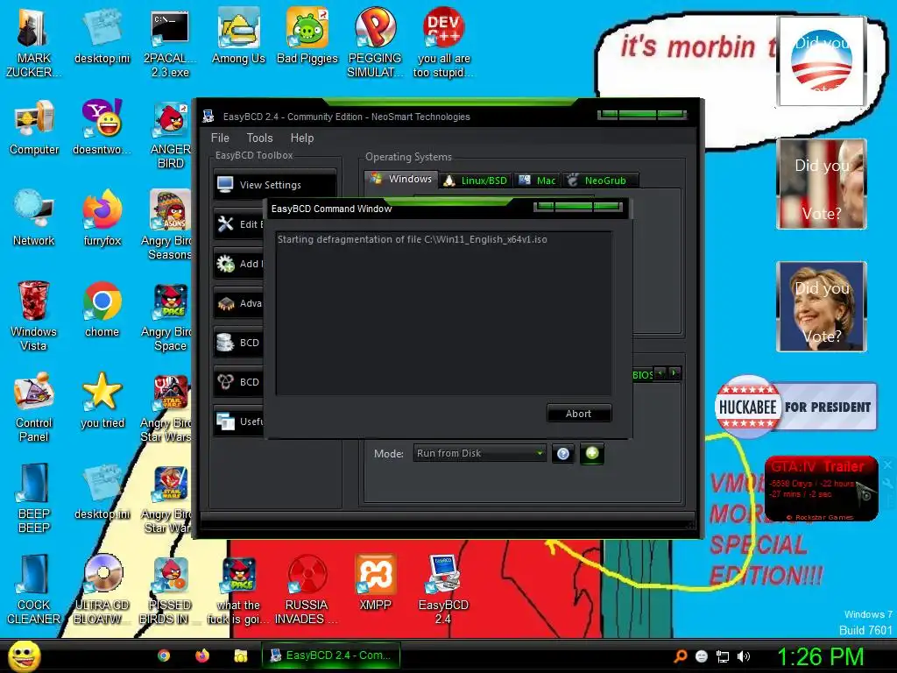
Task: Click the Edit Boot Menu wrench icon
Action: coord(225,223)
